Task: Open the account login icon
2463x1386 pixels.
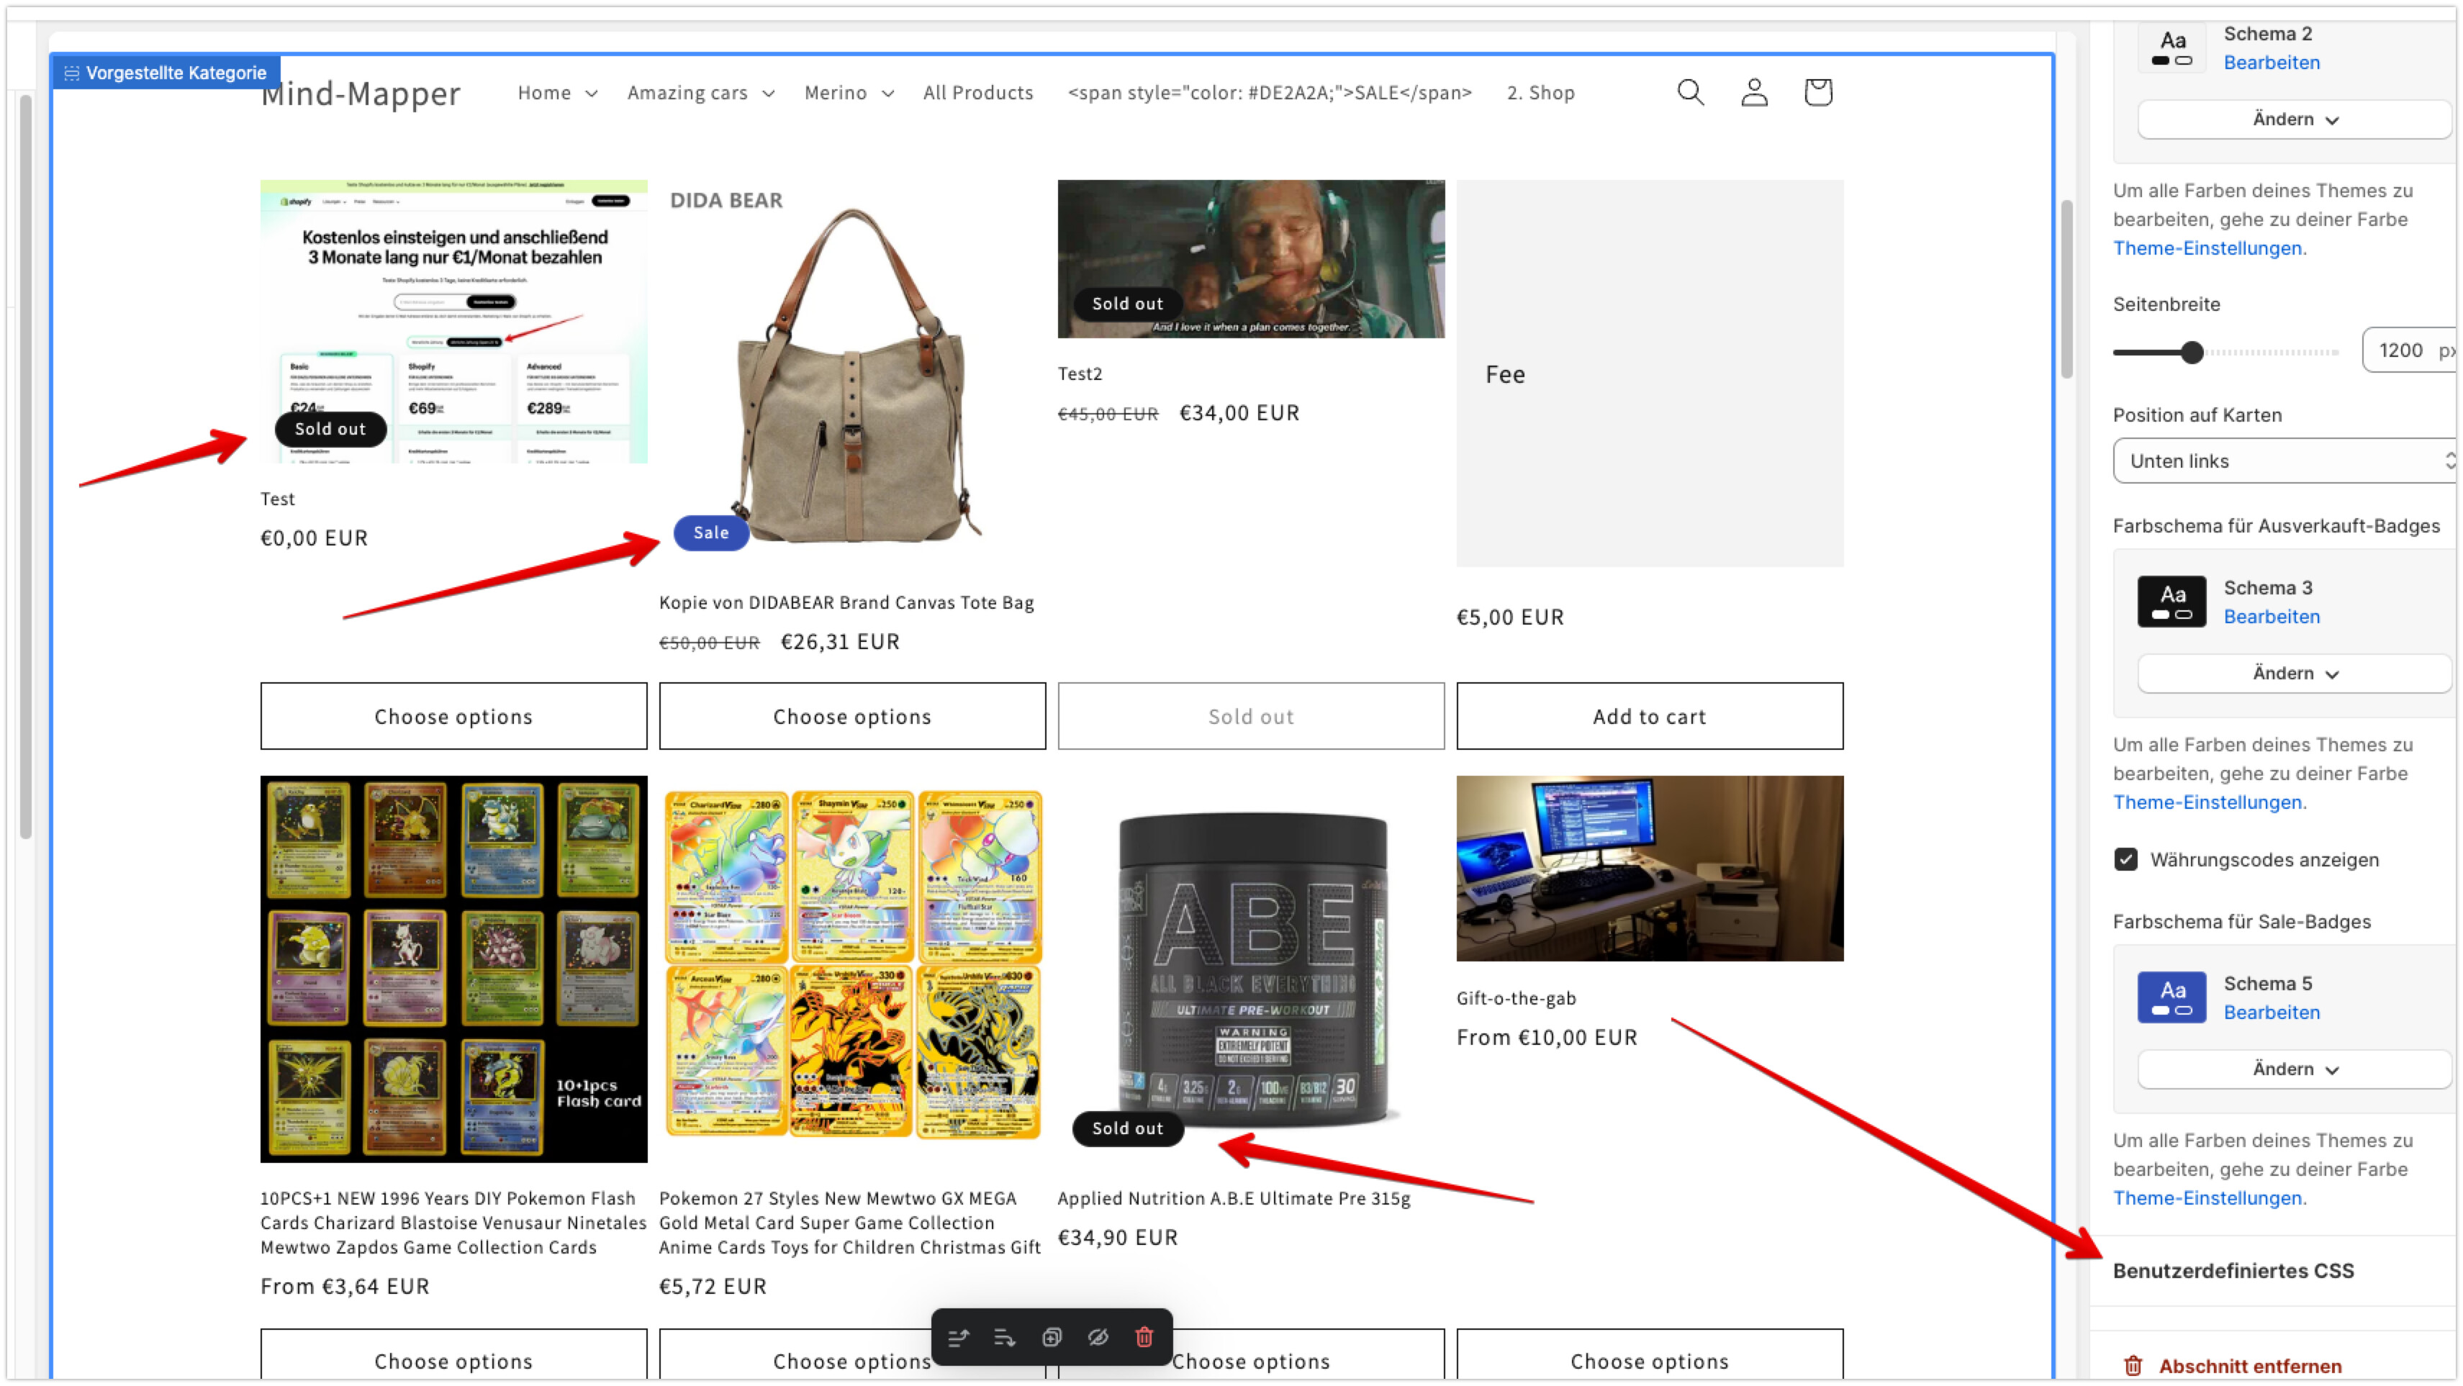Action: (x=1753, y=92)
